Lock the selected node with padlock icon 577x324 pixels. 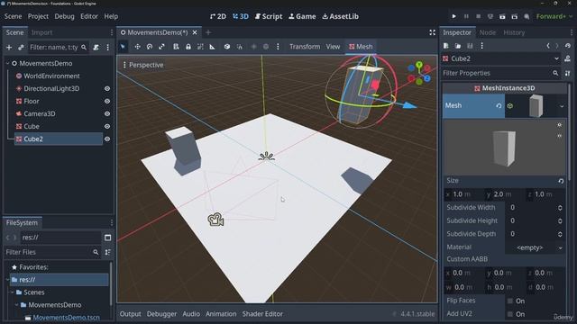(x=188, y=47)
